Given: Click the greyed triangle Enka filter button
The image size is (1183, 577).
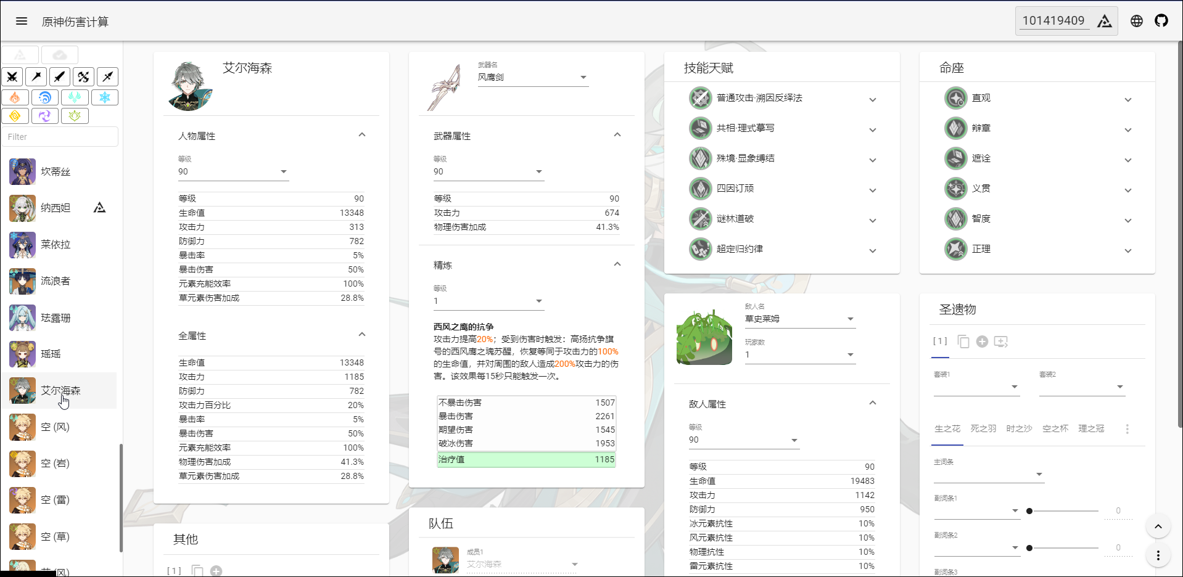Looking at the screenshot, I should pyautogui.click(x=20, y=55).
